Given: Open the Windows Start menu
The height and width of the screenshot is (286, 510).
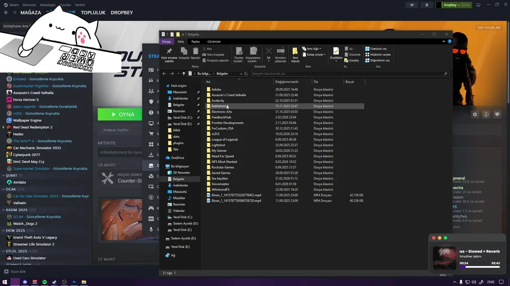Looking at the screenshot, I should (x=5, y=282).
